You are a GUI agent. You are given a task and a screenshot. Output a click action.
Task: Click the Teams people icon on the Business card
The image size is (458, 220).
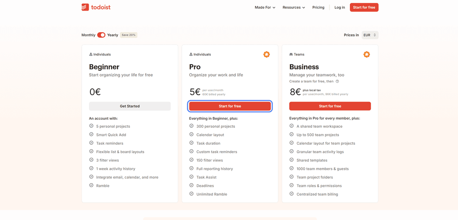[291, 54]
